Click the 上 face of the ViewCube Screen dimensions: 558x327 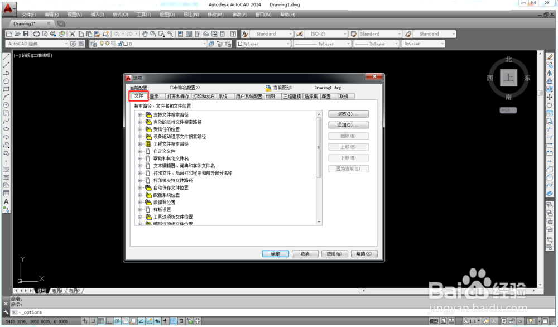(508, 77)
